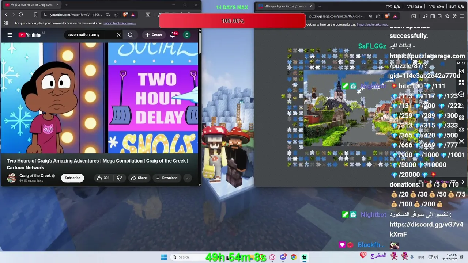Open apps grid on YouTube bookmarks bar
The width and height of the screenshot is (468, 263).
(6, 23)
